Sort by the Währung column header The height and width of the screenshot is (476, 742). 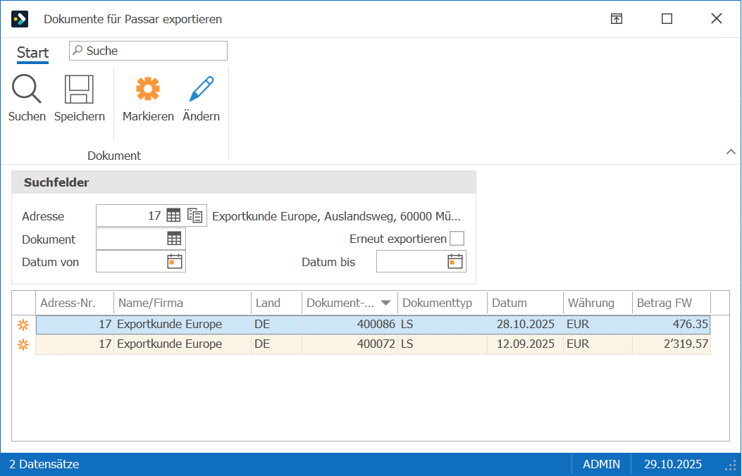pos(598,303)
